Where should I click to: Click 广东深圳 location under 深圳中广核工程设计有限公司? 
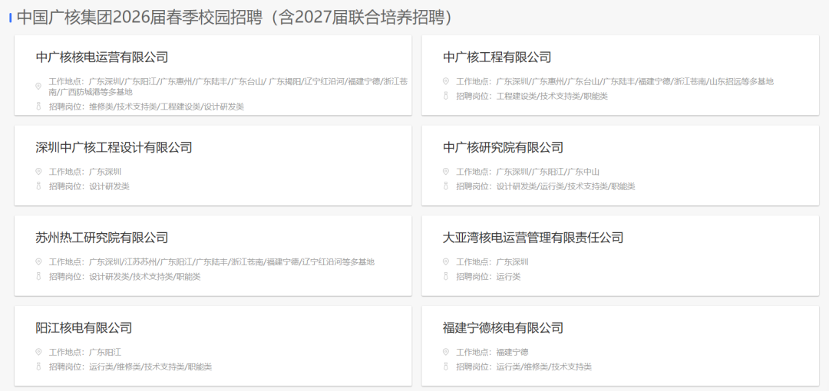(x=105, y=172)
